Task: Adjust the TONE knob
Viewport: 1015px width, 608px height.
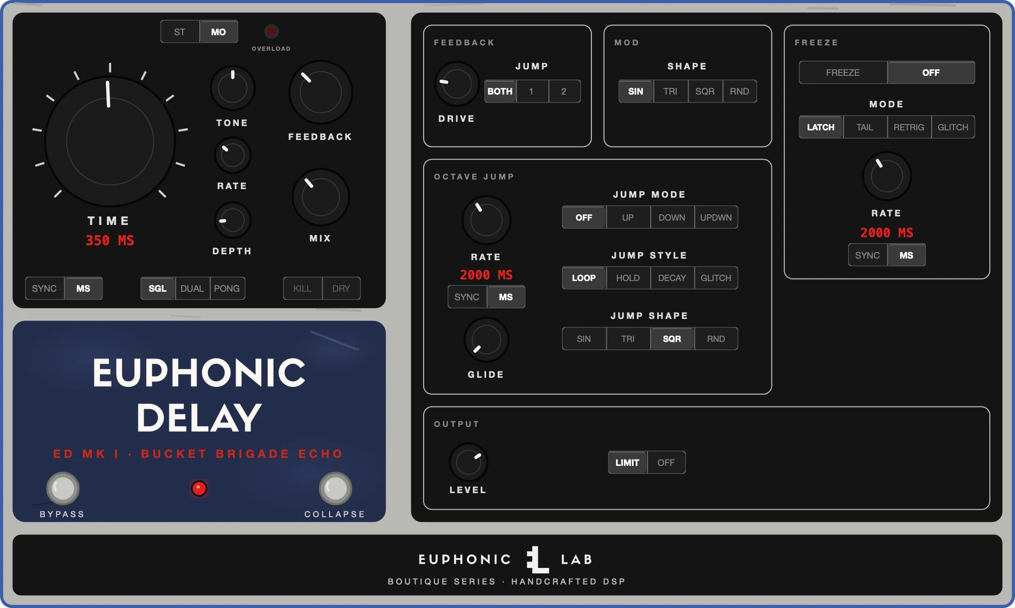Action: (x=232, y=88)
